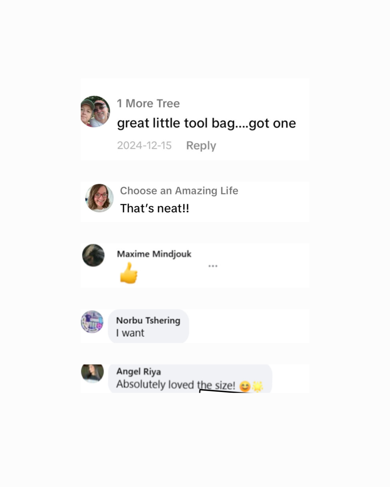Visit the 1 More Tree username
Image resolution: width=390 pixels, height=487 pixels.
pos(148,103)
